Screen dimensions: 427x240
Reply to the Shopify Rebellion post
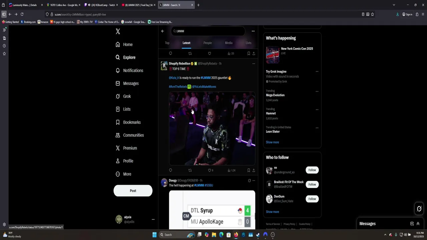tap(170, 170)
